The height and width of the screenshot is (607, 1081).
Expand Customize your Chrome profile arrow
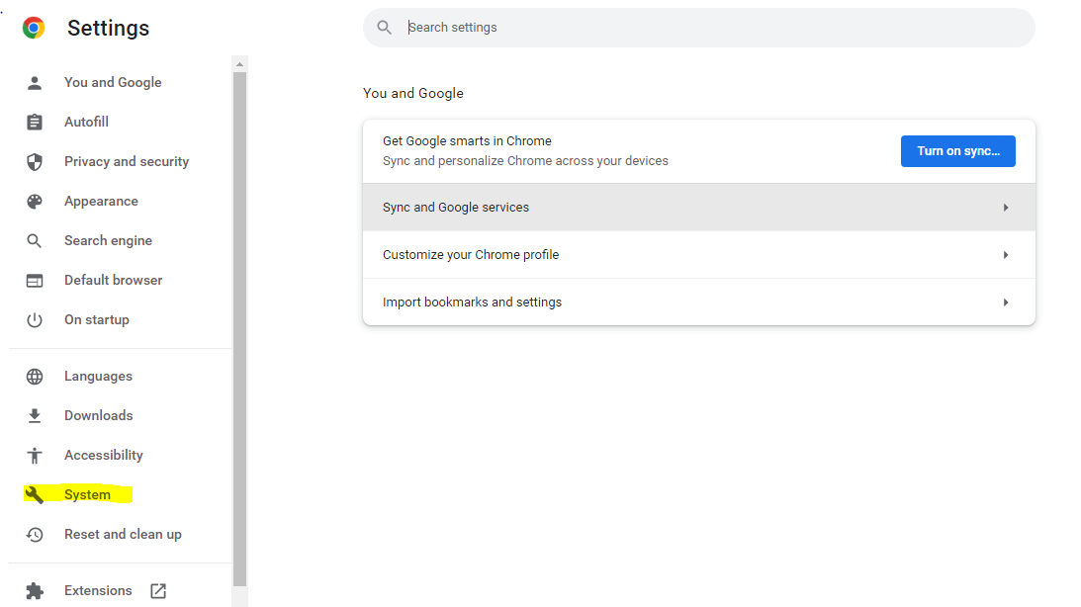pos(1005,255)
